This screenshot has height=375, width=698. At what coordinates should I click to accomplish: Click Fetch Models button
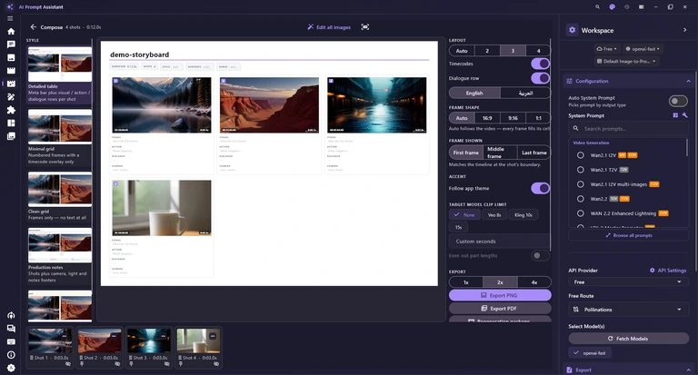pos(628,339)
